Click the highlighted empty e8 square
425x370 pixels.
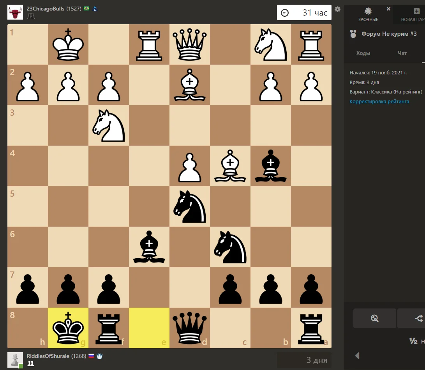tap(149, 328)
